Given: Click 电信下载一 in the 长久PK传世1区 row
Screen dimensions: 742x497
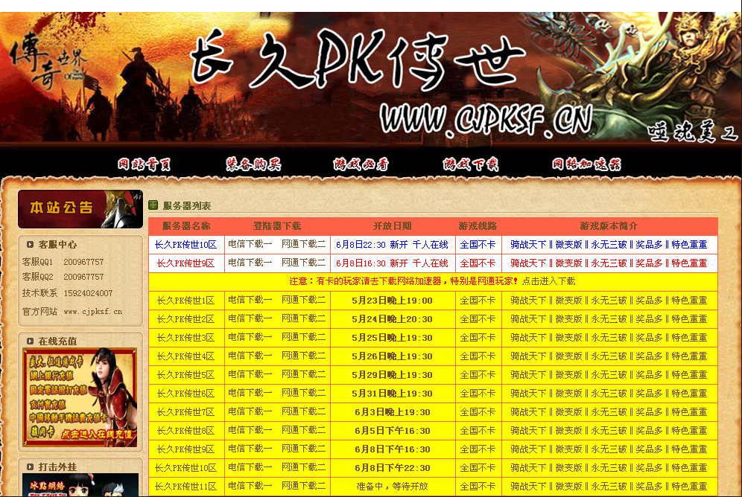Looking at the screenshot, I should tap(250, 301).
